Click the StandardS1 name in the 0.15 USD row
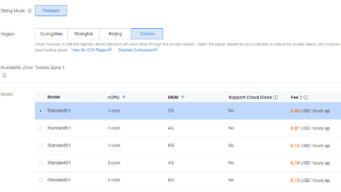The width and height of the screenshot is (341, 192). click(59, 180)
